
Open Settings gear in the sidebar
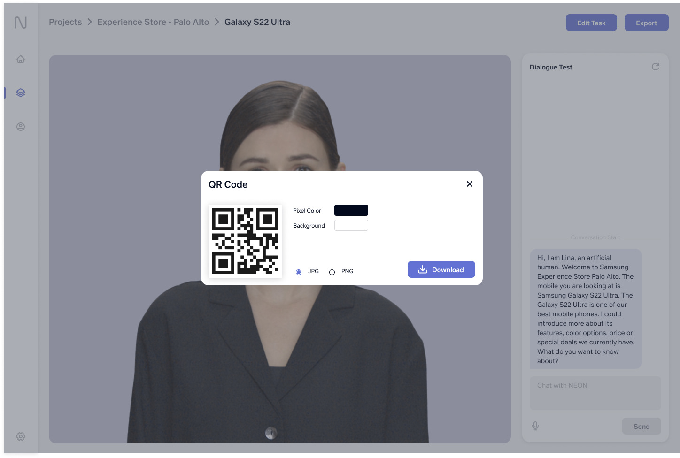(x=21, y=436)
